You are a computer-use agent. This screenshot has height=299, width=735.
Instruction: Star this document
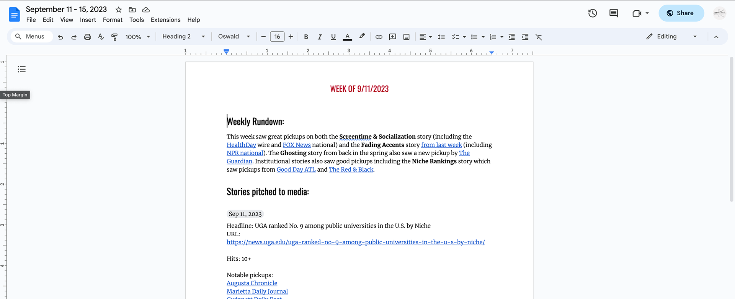[119, 10]
